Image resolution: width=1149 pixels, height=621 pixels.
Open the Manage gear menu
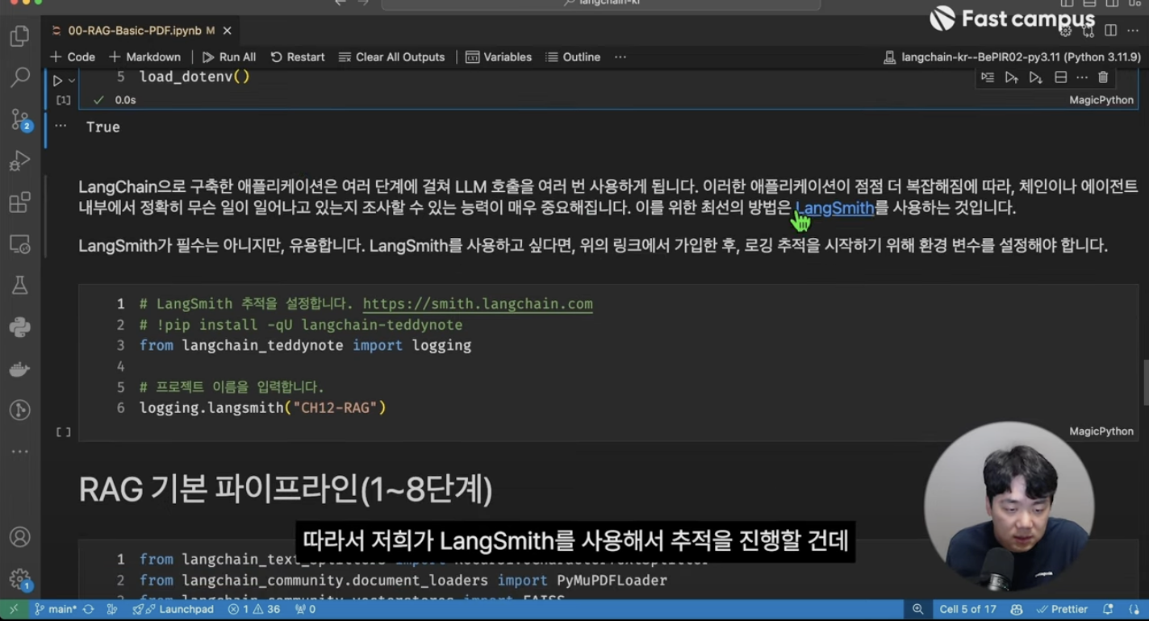tap(19, 579)
